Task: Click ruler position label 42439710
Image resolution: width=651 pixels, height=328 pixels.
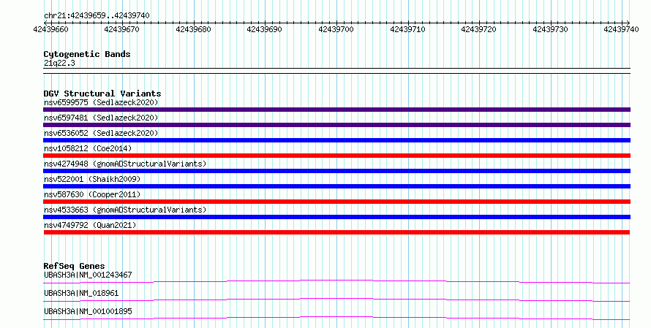Action: (407, 29)
